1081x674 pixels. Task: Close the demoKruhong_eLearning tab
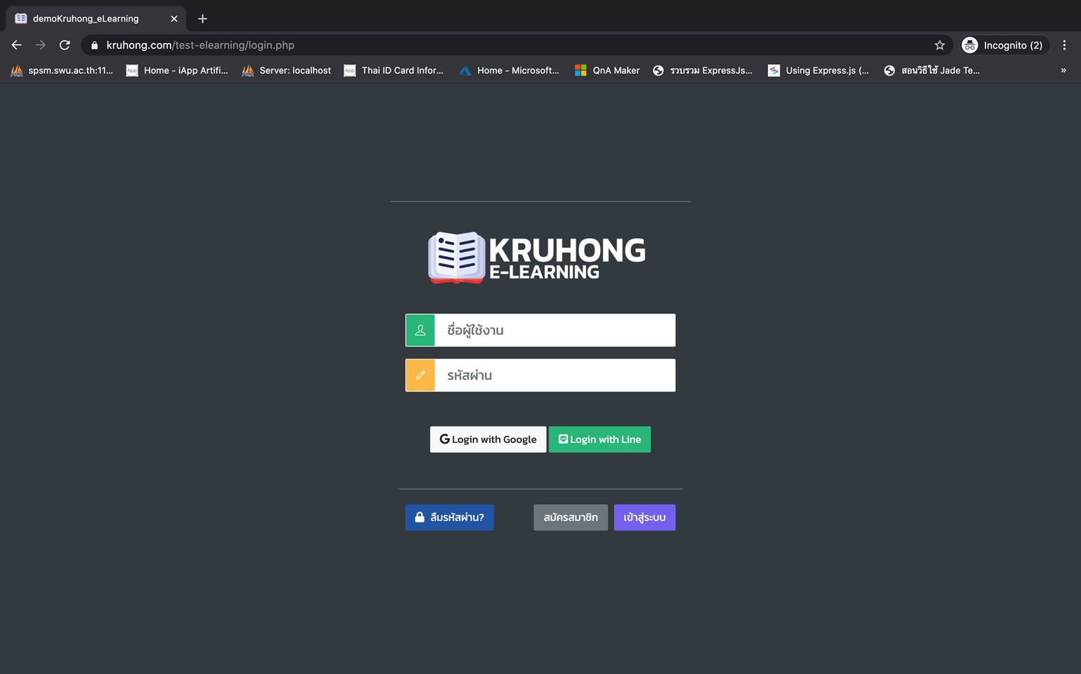(x=174, y=19)
